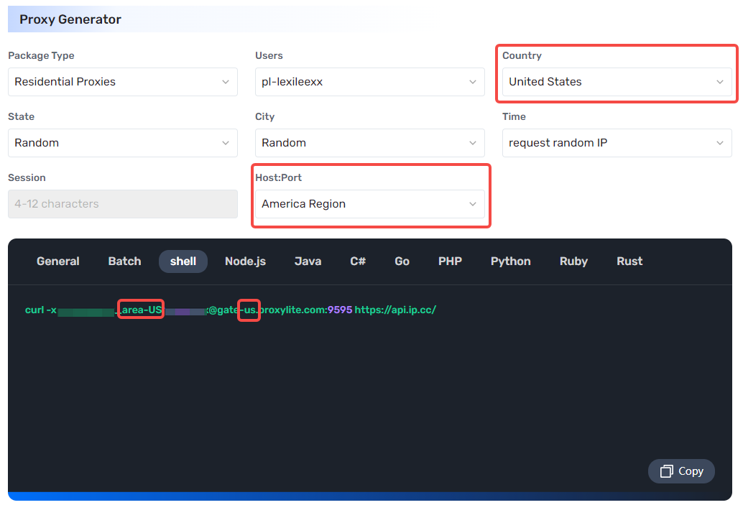This screenshot has height=505, width=743.
Task: Switch to the Python tab
Action: (510, 261)
